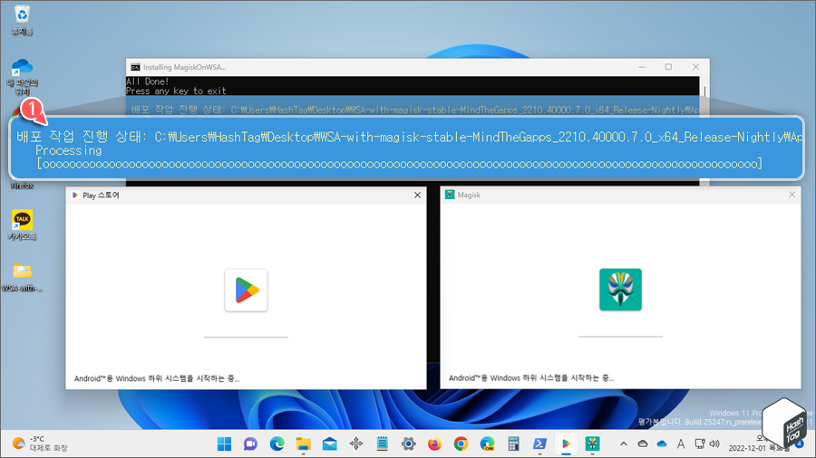Launch Firefox from the taskbar

tap(434, 444)
